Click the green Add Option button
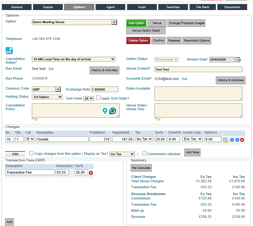This screenshot has height=226, width=253. point(136,23)
